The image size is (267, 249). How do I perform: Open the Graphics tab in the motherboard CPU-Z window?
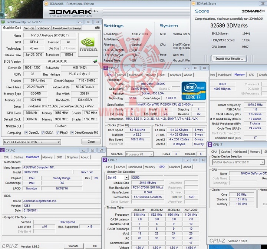(72, 157)
